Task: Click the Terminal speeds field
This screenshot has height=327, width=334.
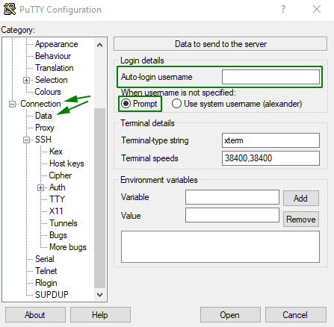Action: point(270,158)
